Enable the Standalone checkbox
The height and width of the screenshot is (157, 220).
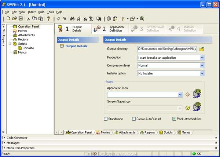coord(106,119)
